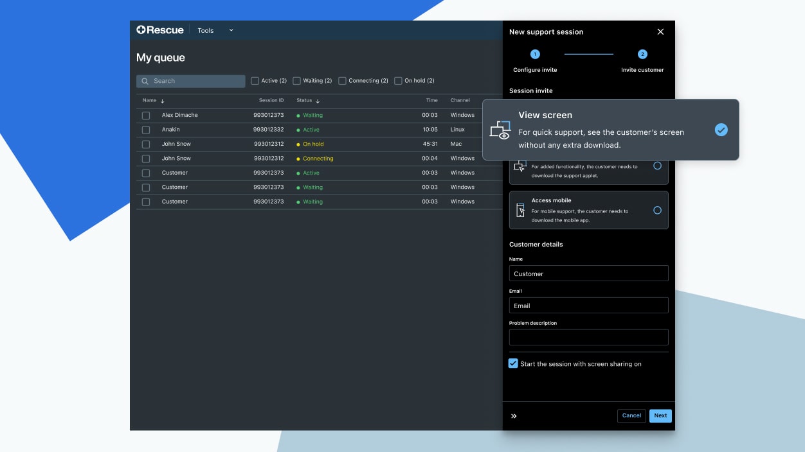The image size is (805, 452).
Task: Click the Access mobile phone icon
Action: point(520,210)
